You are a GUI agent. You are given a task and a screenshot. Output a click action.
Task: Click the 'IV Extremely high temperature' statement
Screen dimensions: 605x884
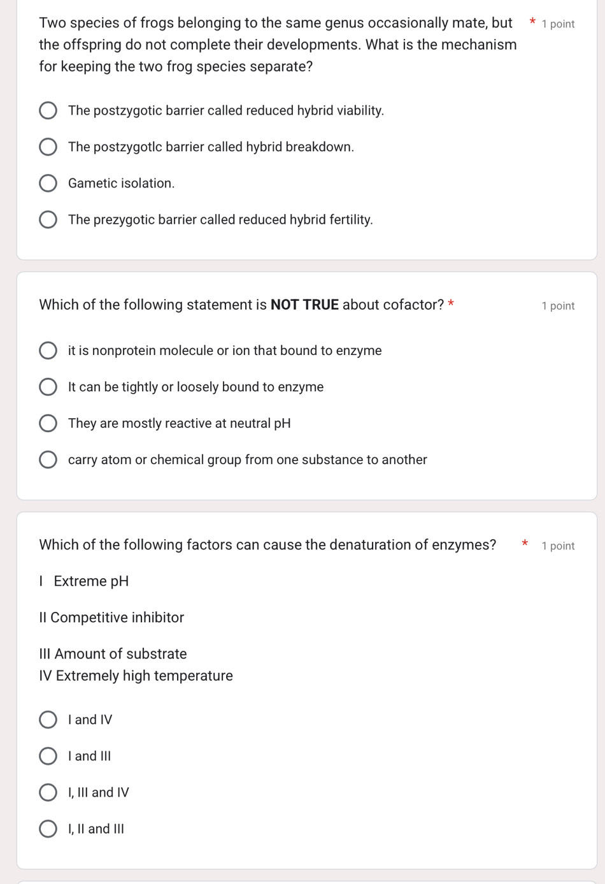click(x=136, y=676)
